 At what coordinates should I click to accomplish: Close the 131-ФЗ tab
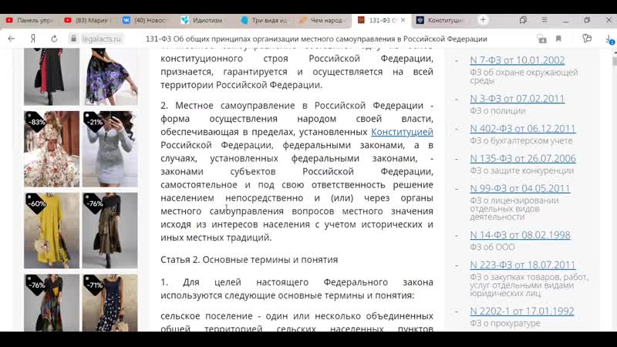click(x=403, y=20)
